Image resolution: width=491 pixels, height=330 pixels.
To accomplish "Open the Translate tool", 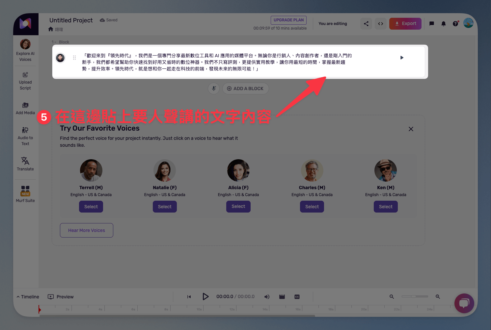I will 25,164.
